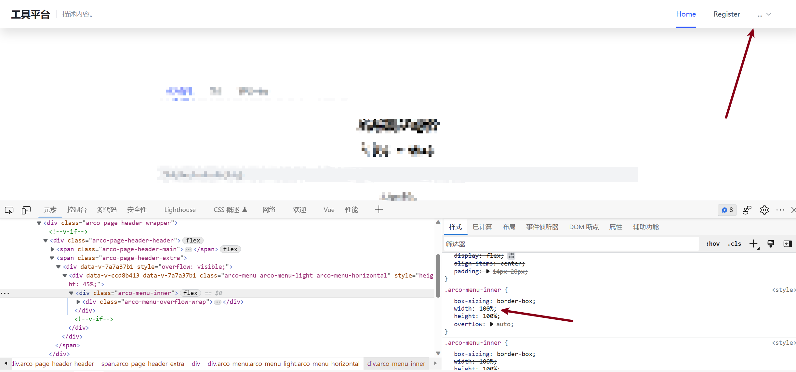Toggle flex badge on arco-page-header-main span
This screenshot has width=796, height=372.
coord(231,249)
